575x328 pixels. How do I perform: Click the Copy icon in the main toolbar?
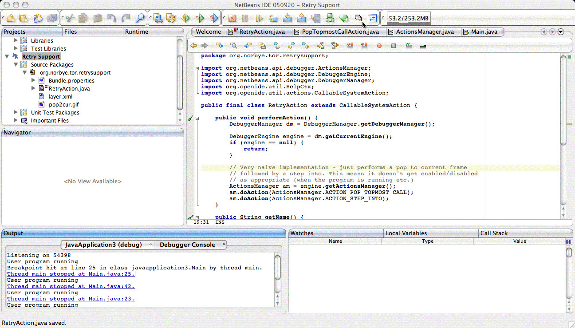83,18
